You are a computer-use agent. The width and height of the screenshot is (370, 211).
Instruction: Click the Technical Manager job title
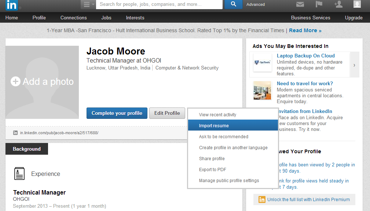39,192
